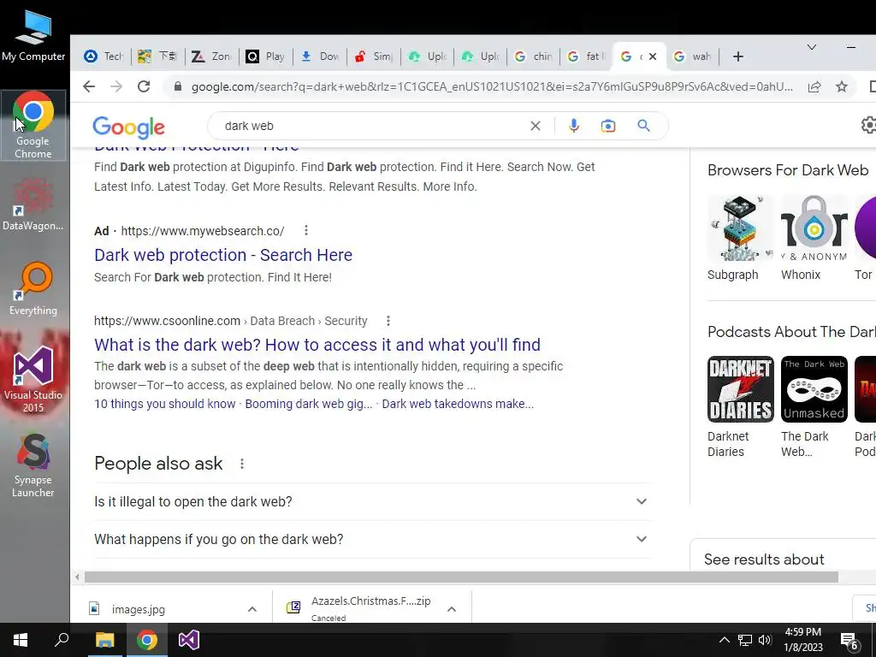The height and width of the screenshot is (657, 876).
Task: Open a new tab with the plus button
Action: click(x=738, y=56)
